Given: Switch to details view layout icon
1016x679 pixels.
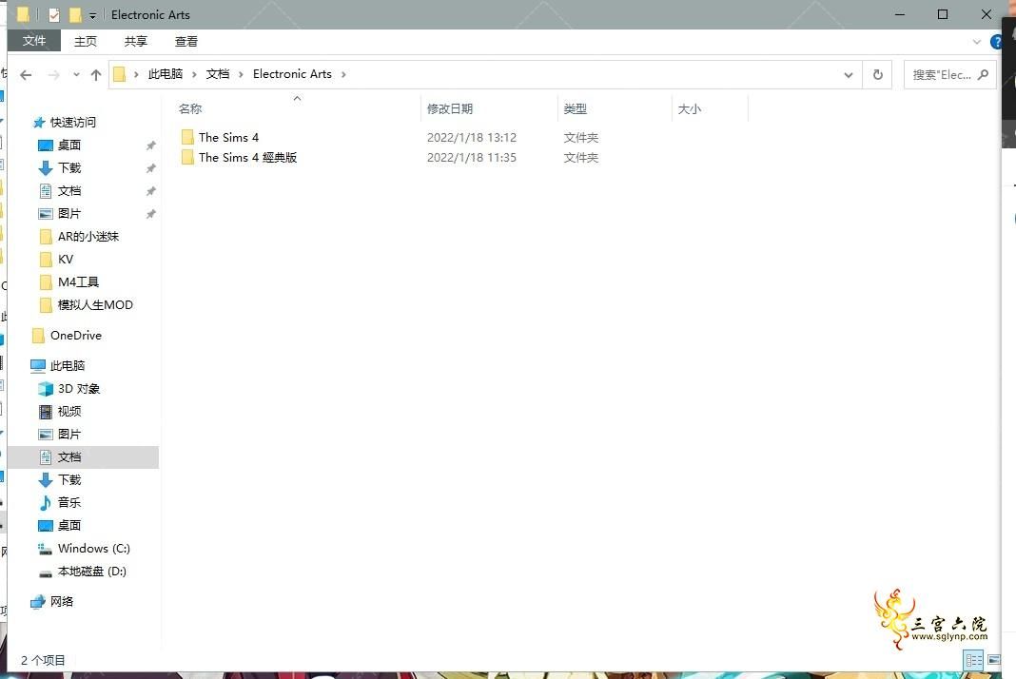Looking at the screenshot, I should click(x=974, y=660).
